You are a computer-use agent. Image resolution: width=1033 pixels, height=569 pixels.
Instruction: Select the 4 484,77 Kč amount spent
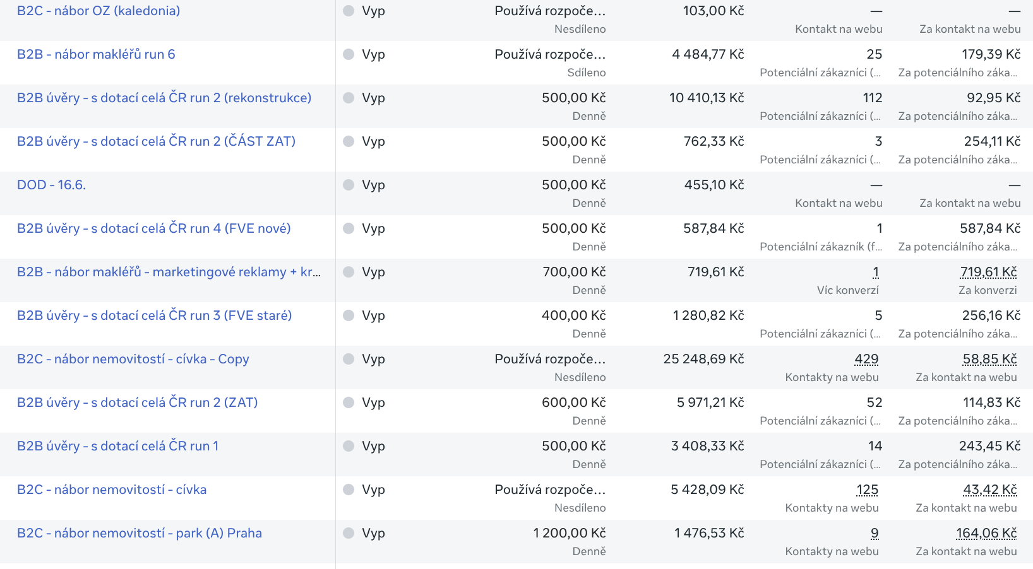click(x=708, y=54)
